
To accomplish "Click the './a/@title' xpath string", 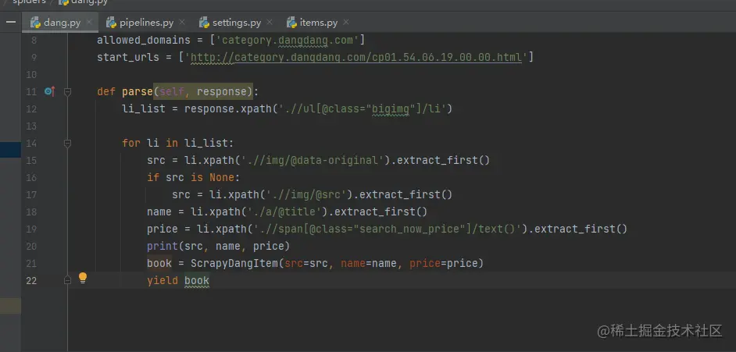I will click(x=284, y=212).
